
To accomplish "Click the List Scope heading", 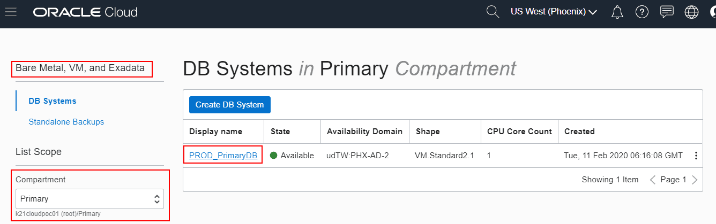I will 39,152.
